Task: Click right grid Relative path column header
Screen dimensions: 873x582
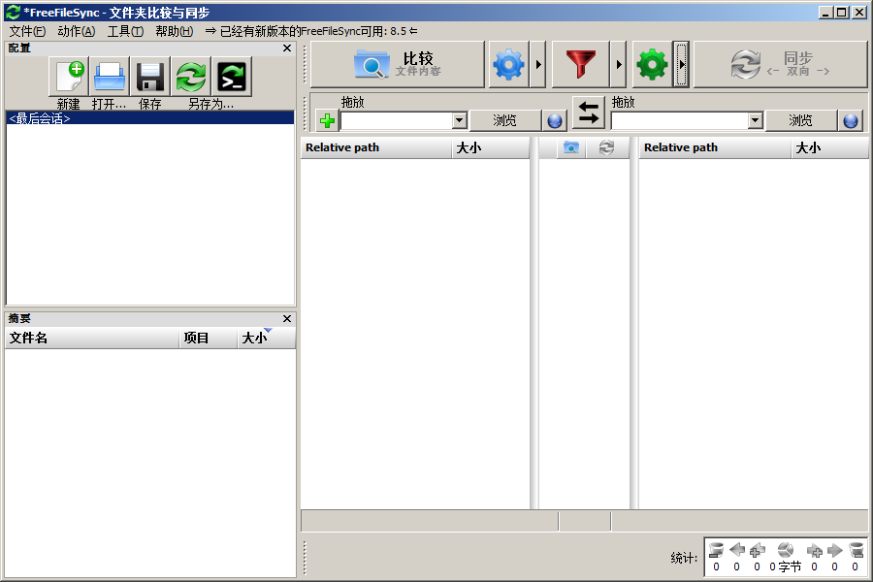Action: (715, 147)
